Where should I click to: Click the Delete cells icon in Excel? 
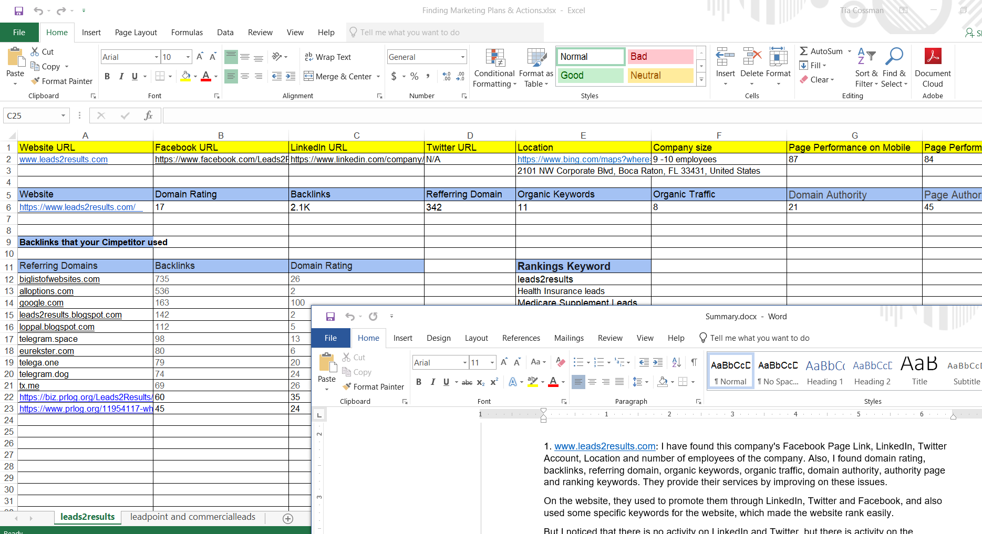(x=752, y=57)
